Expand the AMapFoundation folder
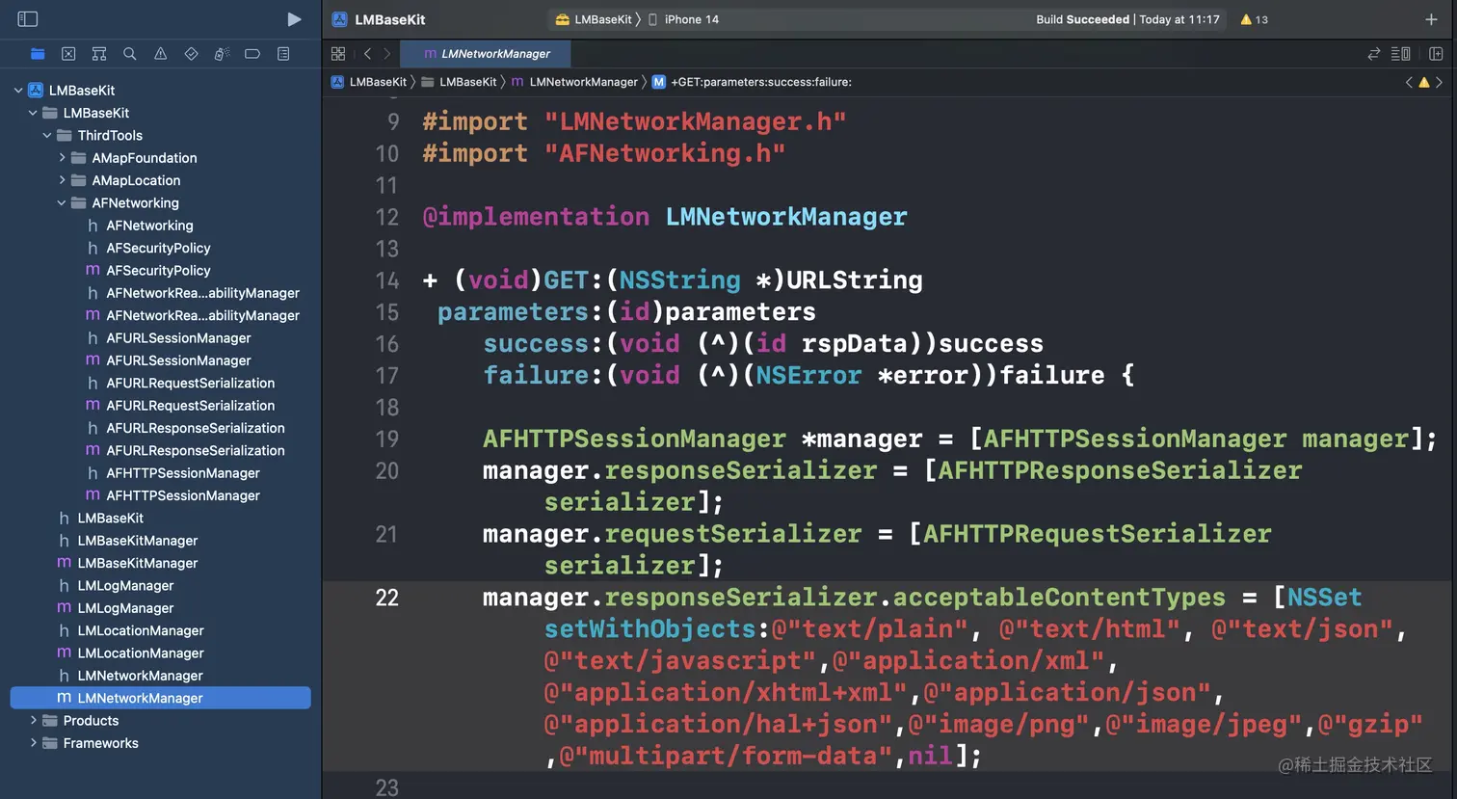Image resolution: width=1457 pixels, height=799 pixels. point(62,158)
